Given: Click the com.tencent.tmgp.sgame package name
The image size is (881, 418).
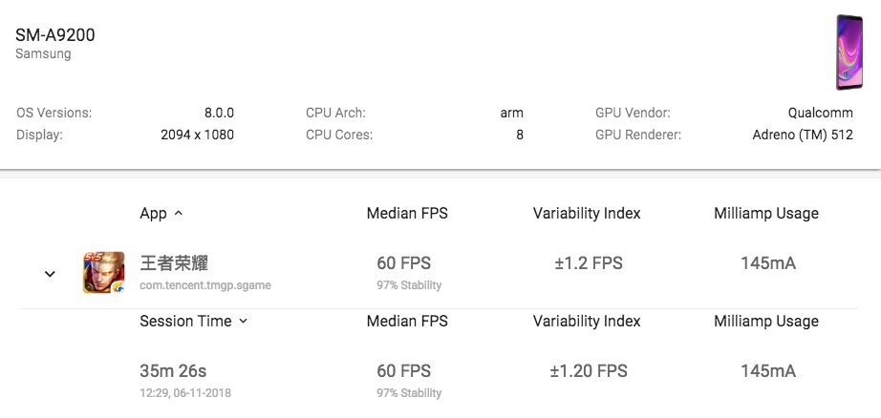Looking at the screenshot, I should point(205,285).
